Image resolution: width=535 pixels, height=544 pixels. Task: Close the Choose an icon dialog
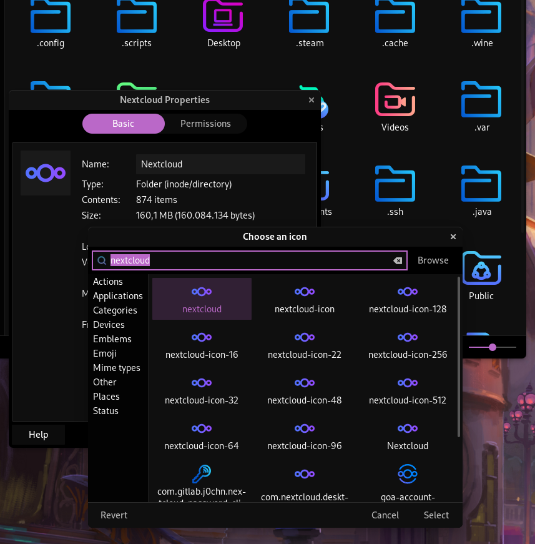point(453,237)
